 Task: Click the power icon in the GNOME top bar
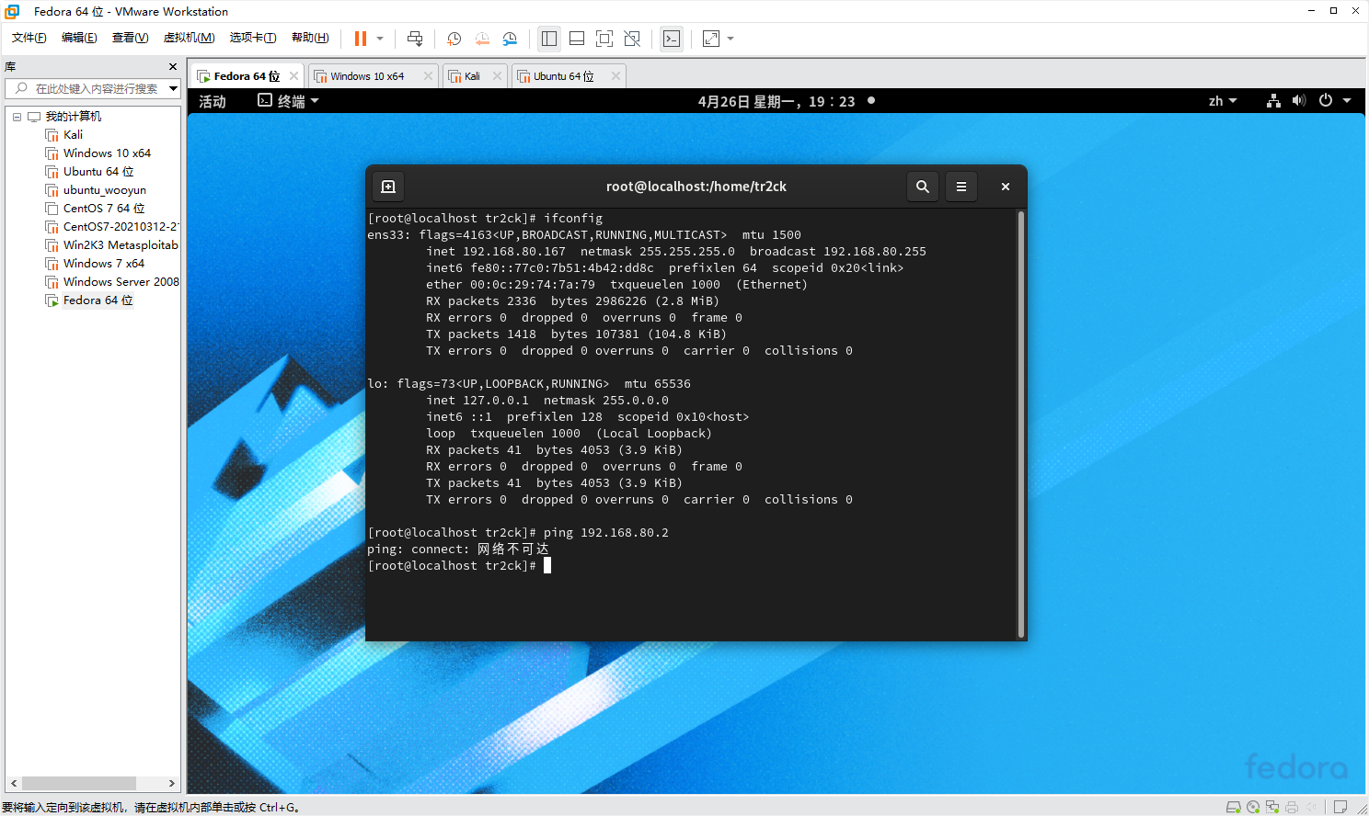click(x=1326, y=101)
